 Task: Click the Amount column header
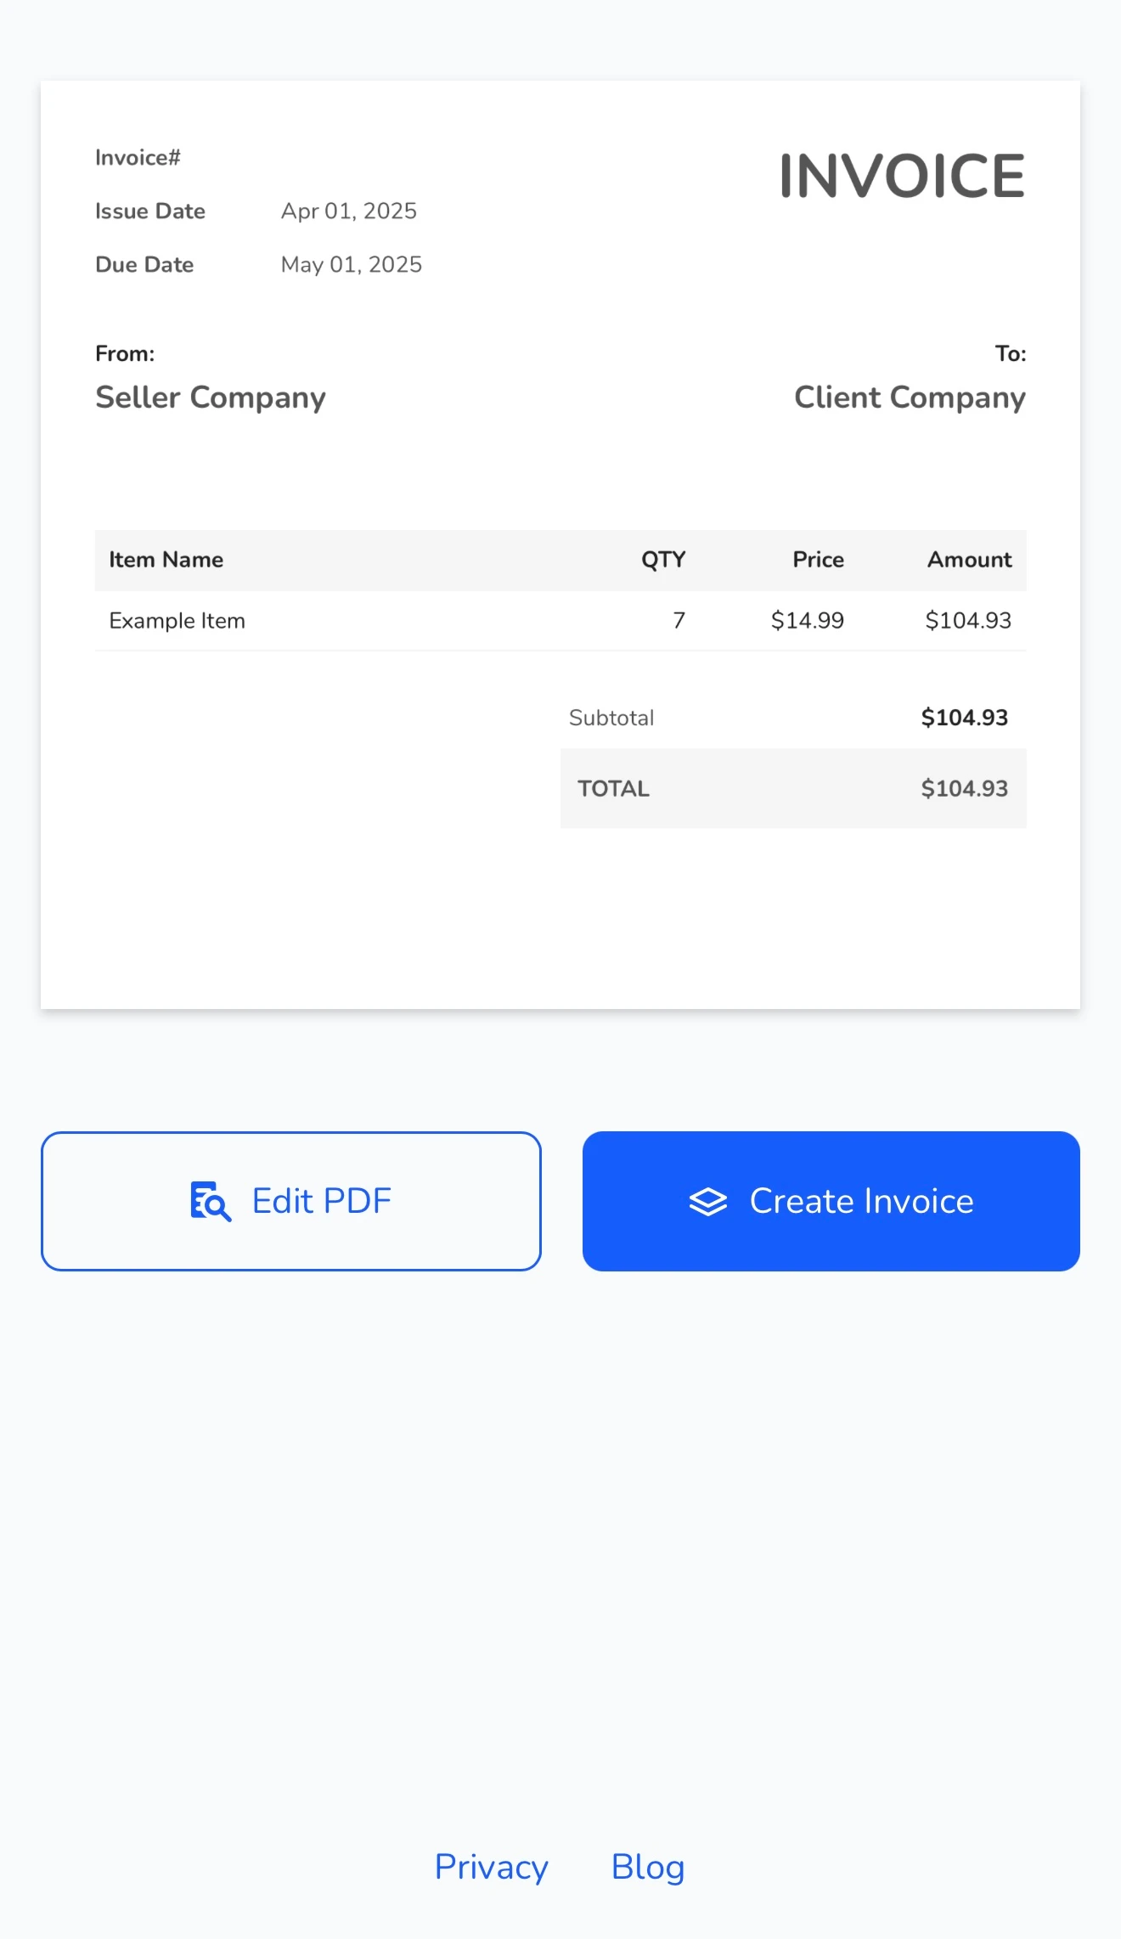(970, 560)
